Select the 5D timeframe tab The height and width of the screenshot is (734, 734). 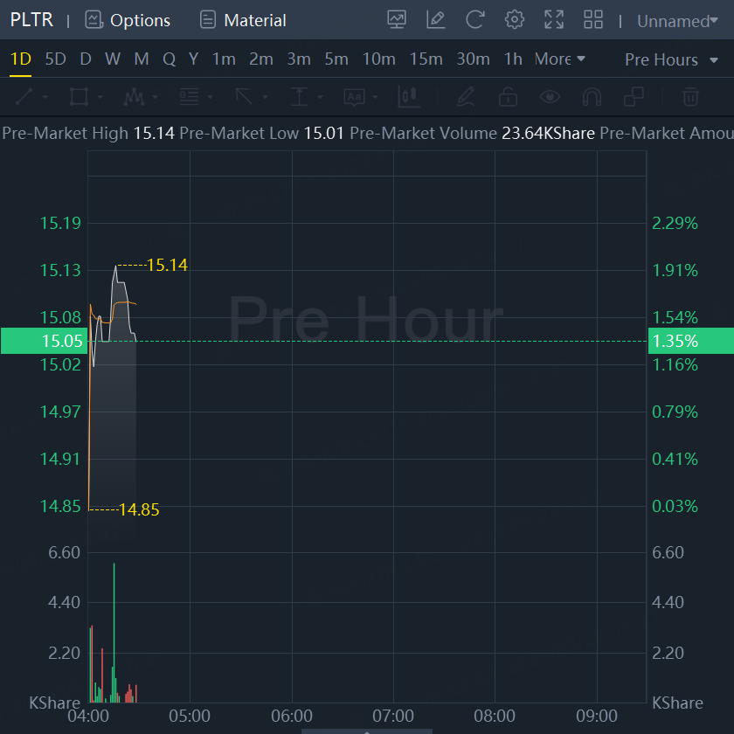[55, 59]
